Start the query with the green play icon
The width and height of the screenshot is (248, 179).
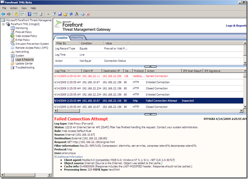(48, 14)
